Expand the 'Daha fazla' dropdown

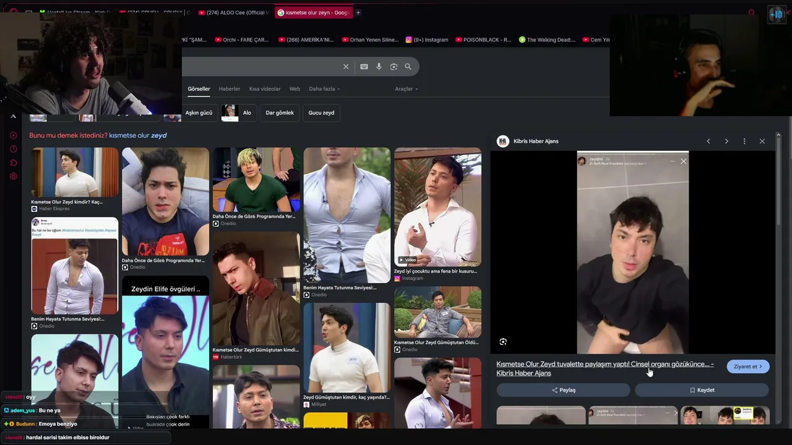point(324,89)
